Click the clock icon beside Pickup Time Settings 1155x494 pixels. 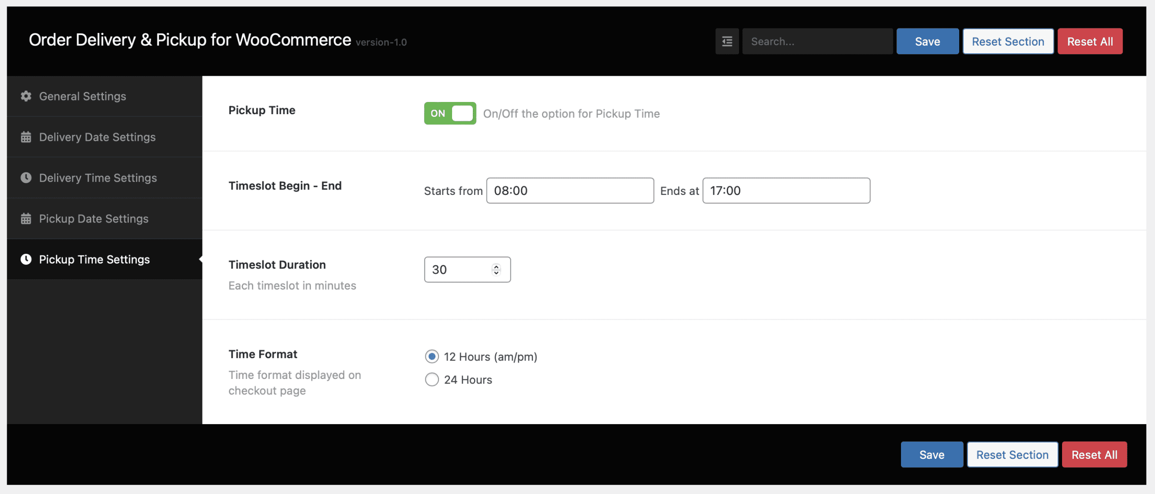[25, 259]
